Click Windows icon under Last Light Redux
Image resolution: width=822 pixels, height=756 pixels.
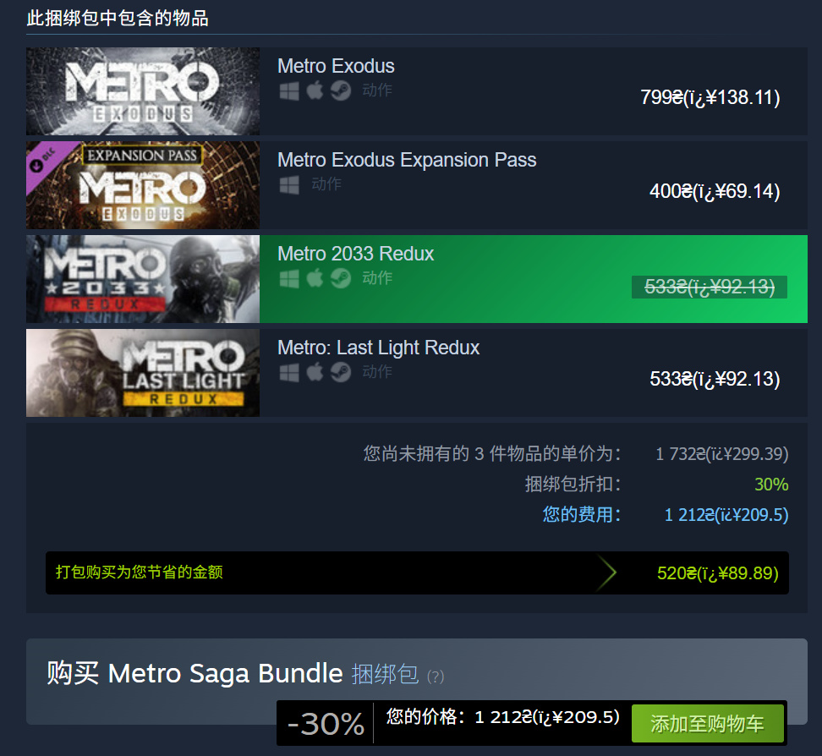[x=289, y=372]
